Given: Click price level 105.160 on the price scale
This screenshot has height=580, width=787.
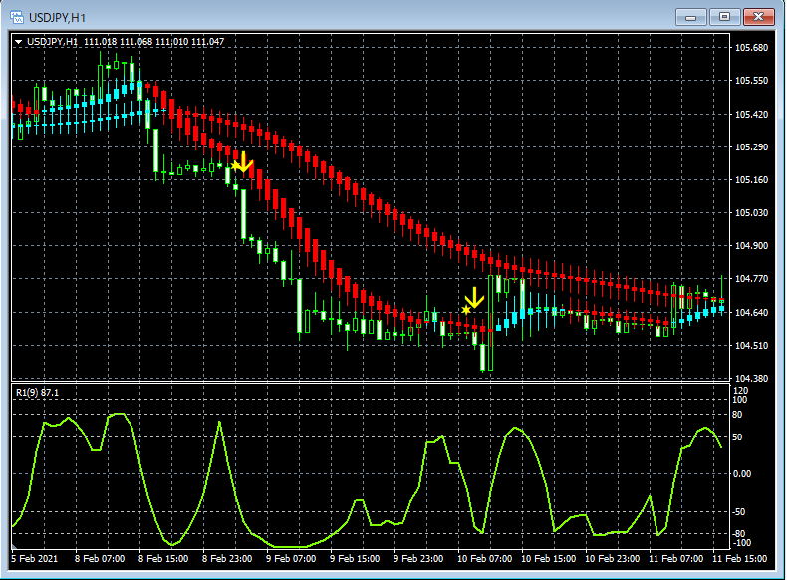Looking at the screenshot, I should pyautogui.click(x=751, y=179).
